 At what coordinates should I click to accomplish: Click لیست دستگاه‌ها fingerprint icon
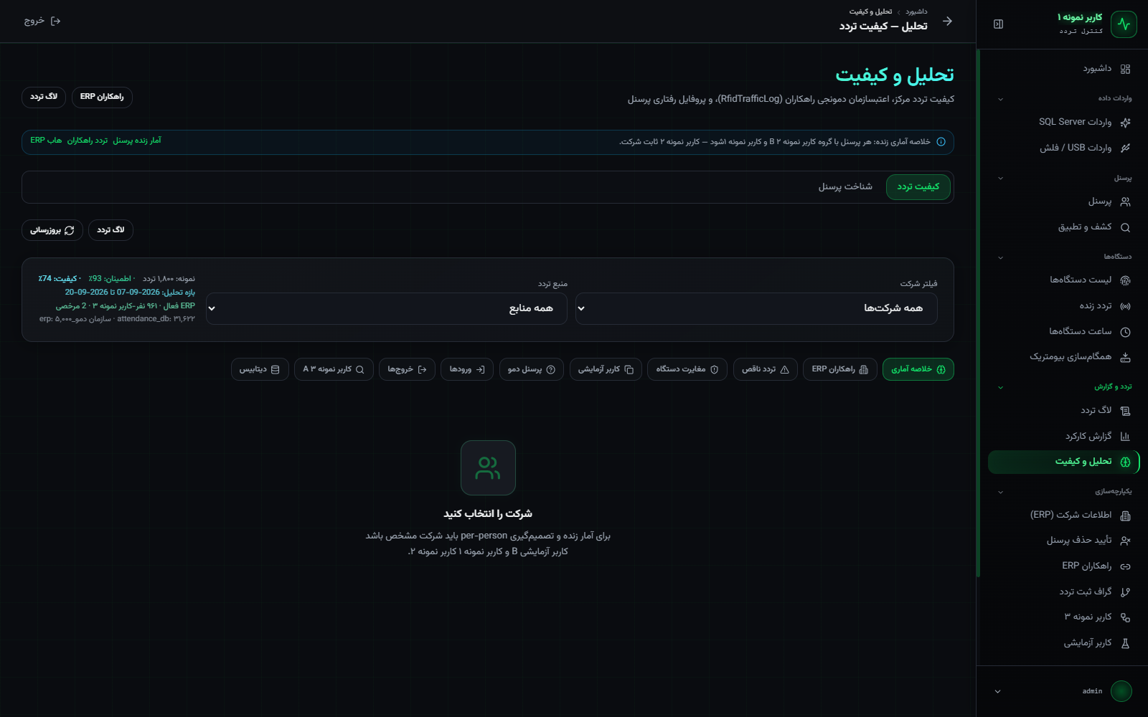click(1125, 280)
